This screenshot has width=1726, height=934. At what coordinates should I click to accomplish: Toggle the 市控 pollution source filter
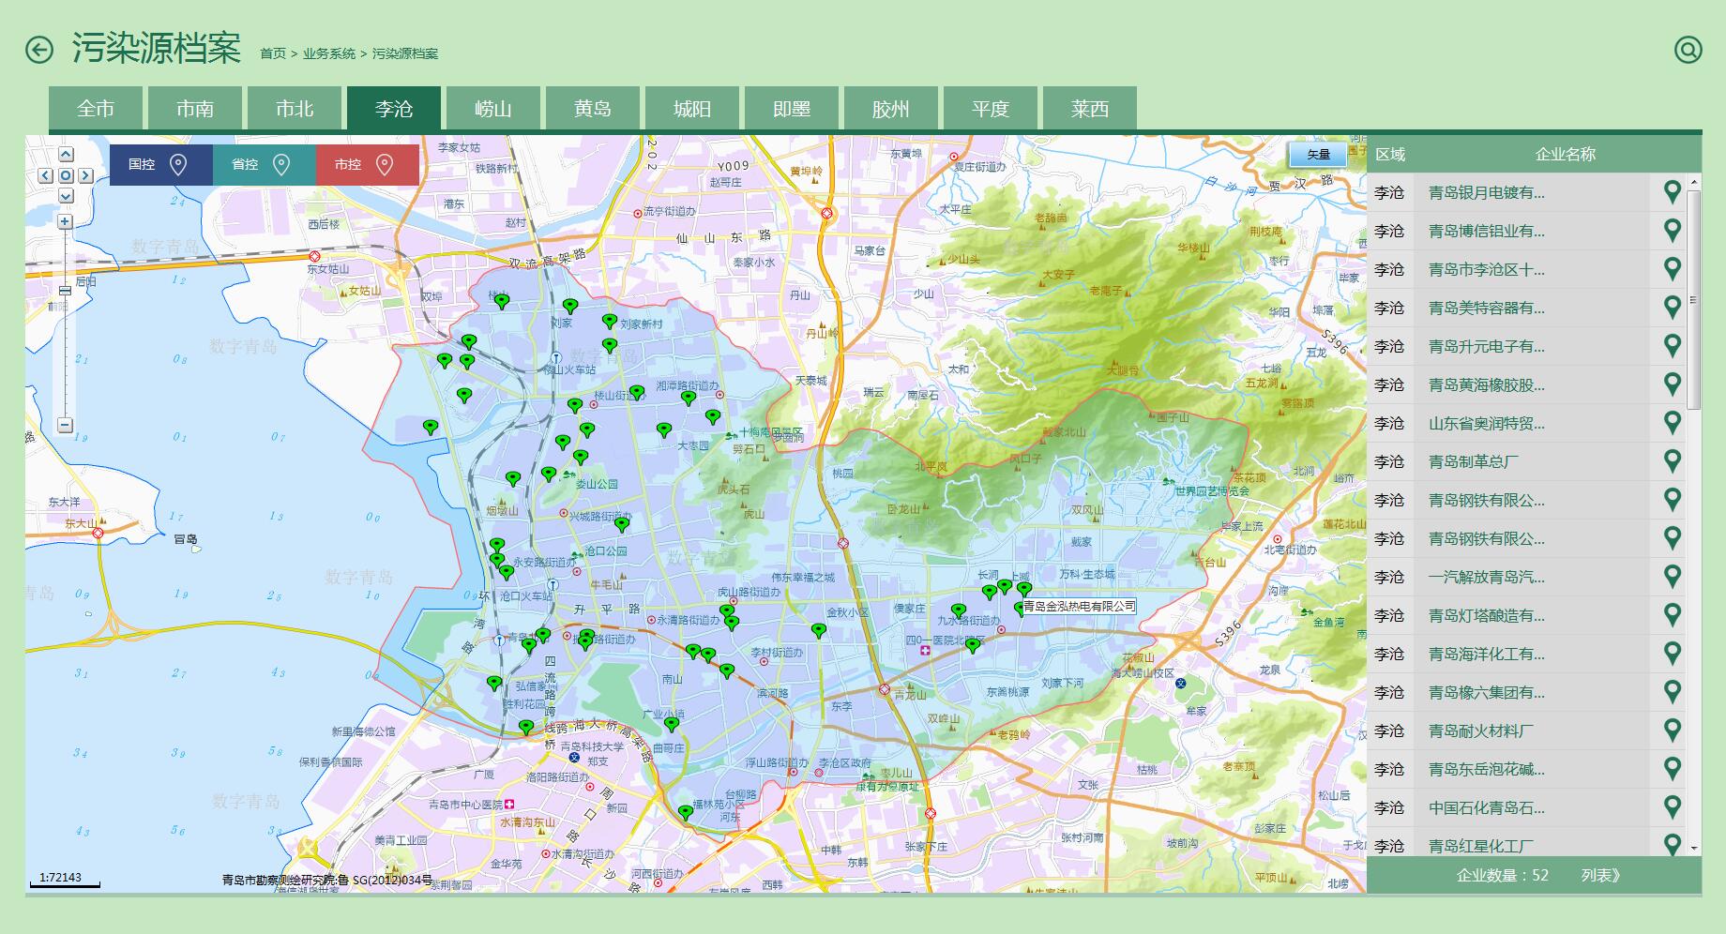pos(367,165)
